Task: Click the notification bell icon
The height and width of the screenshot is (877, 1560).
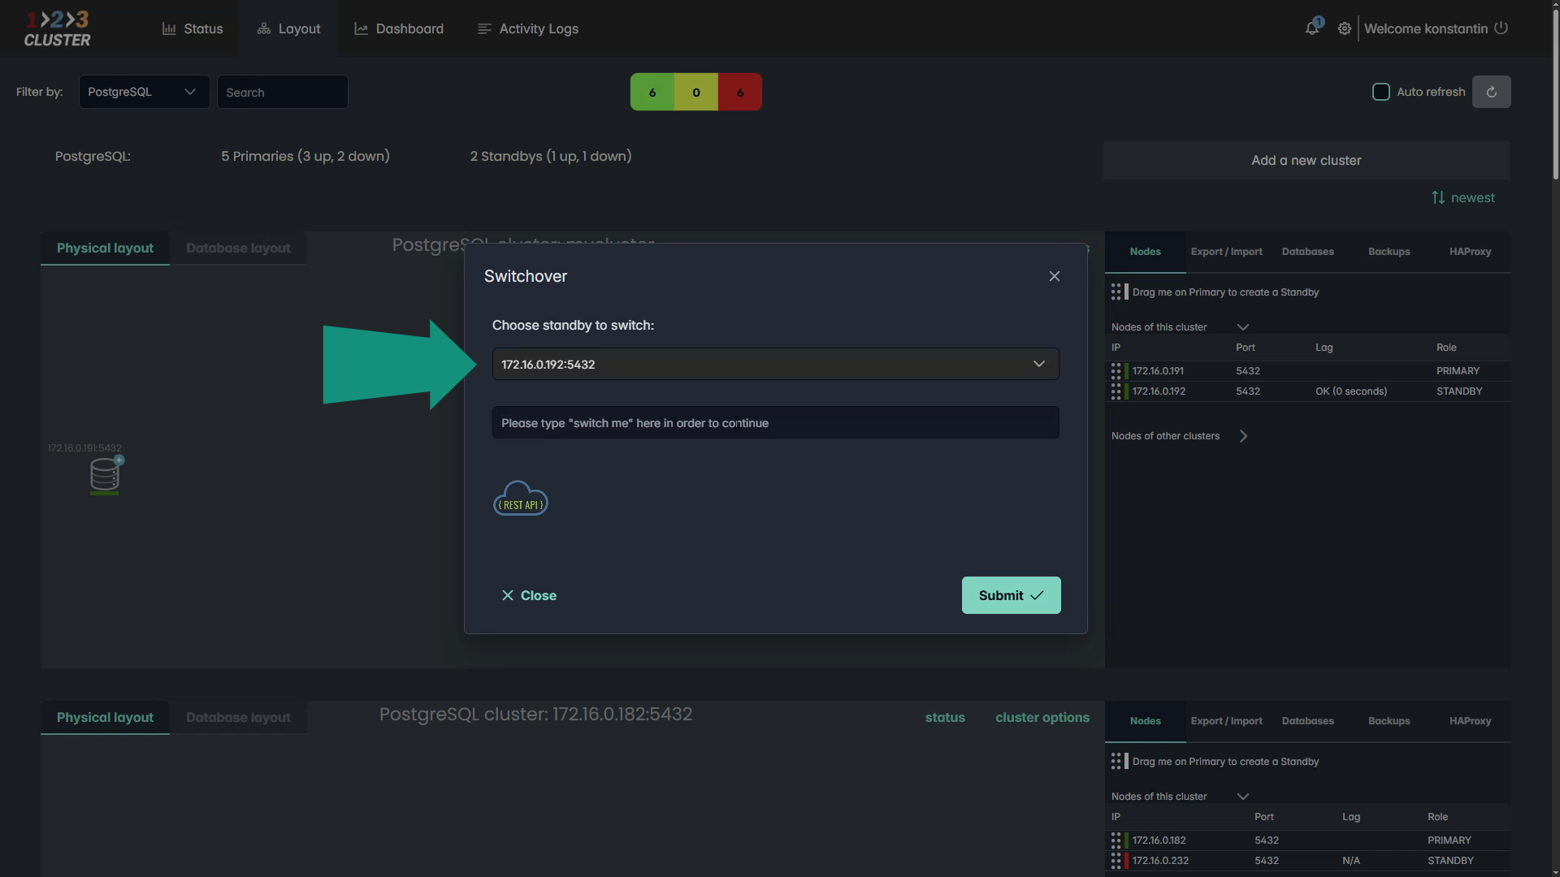Action: [1311, 28]
